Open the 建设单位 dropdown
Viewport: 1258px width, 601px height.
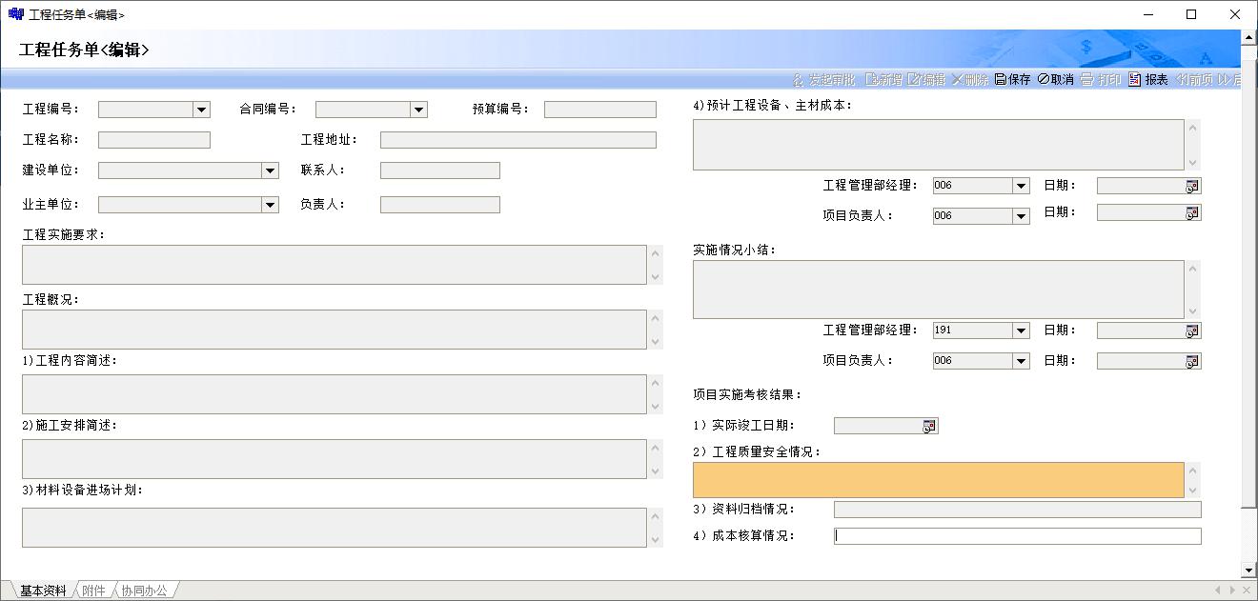[270, 171]
